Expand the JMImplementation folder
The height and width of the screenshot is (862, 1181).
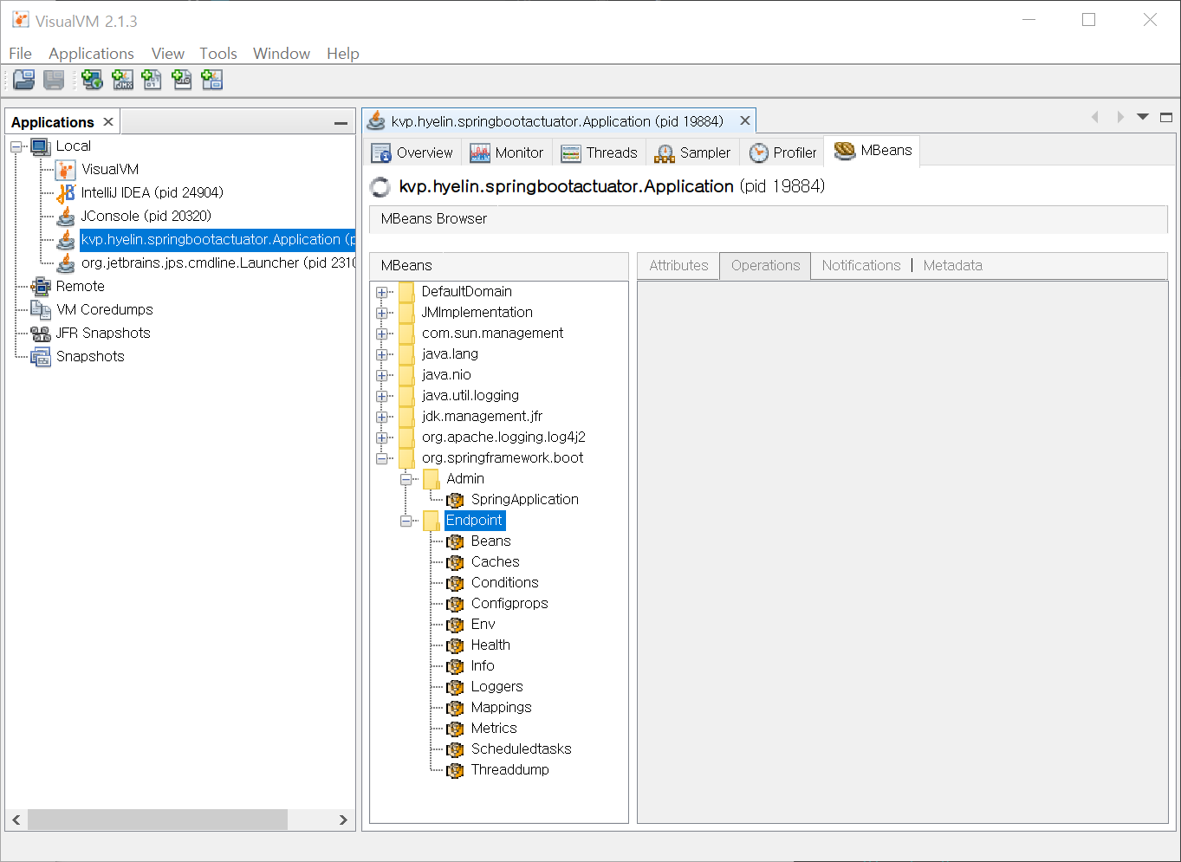381,313
